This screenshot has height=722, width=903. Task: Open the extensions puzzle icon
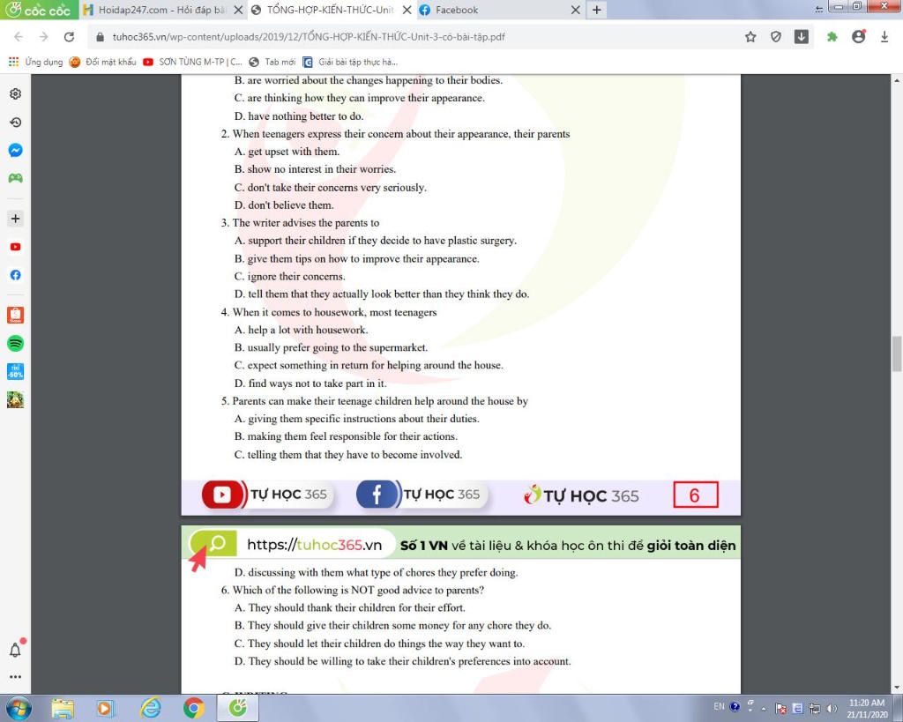832,37
